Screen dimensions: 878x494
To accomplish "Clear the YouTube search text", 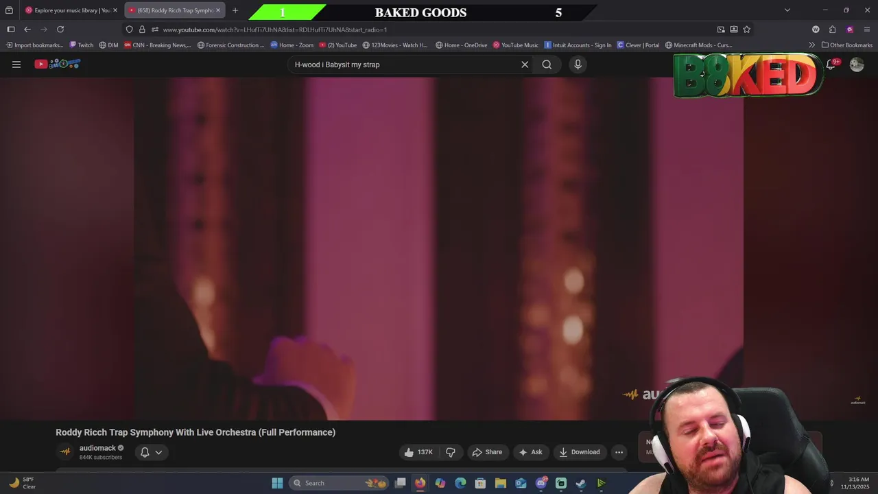I will [525, 64].
